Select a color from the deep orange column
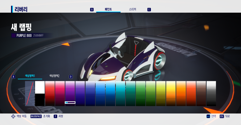Viewport: 241px width, 125px height. coord(191,94)
